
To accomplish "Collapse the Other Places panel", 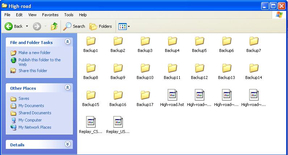I will click(67, 88).
